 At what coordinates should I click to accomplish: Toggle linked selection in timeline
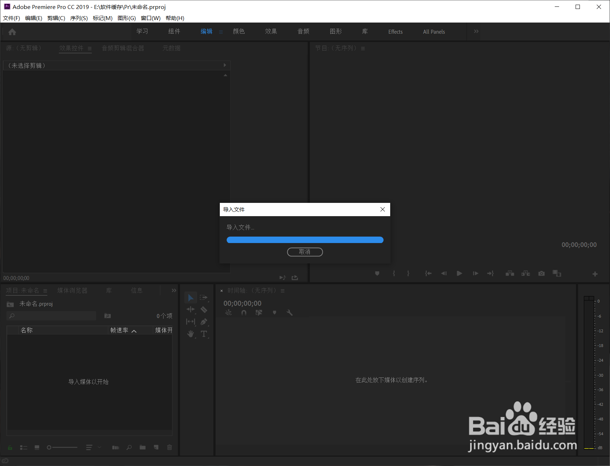coord(259,313)
